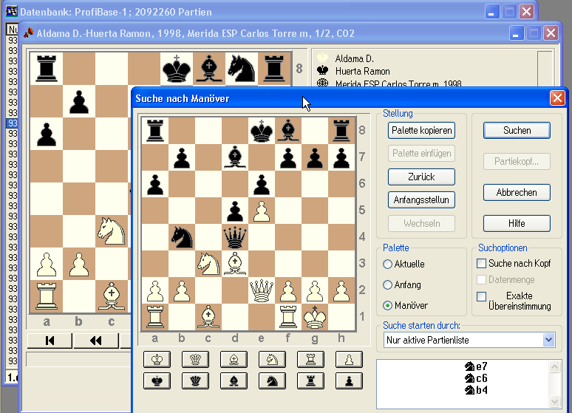Pick the black knight palette piece

point(272,380)
